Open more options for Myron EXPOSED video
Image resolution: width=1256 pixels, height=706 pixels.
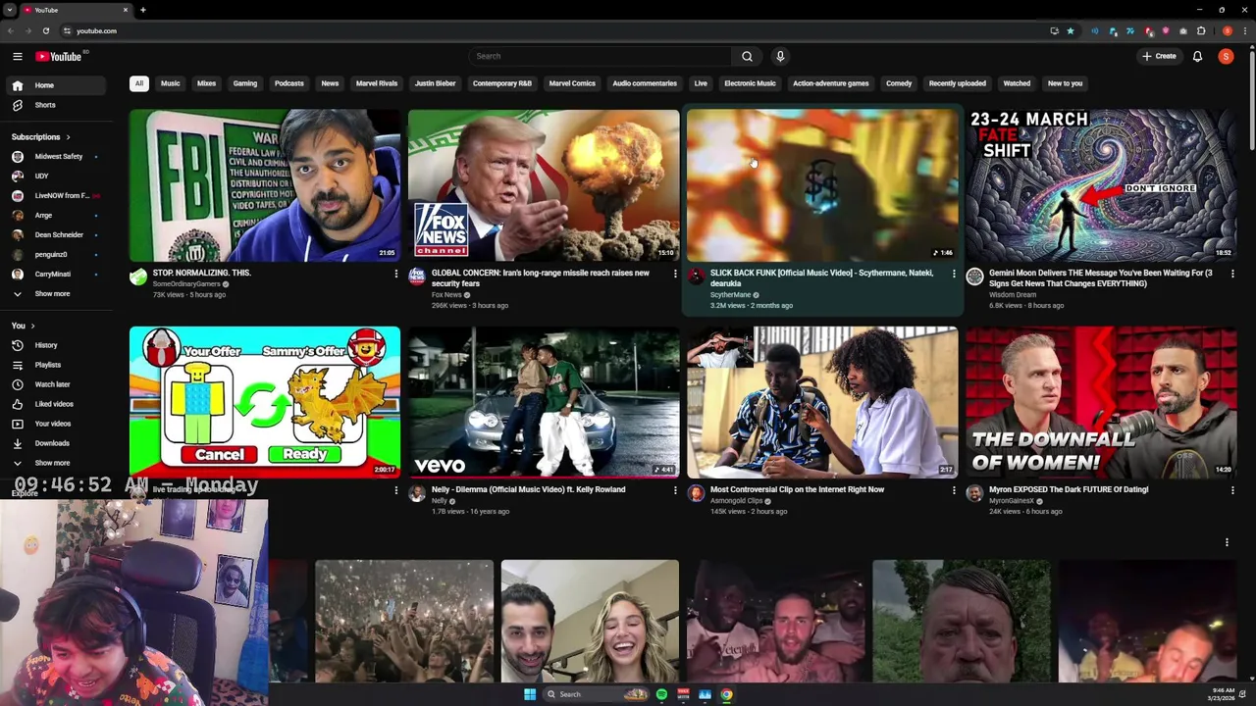point(1232,490)
